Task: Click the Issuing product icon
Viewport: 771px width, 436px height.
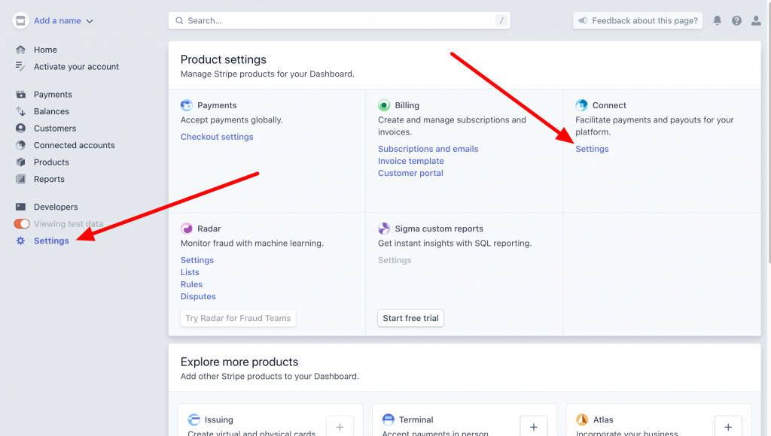Action: pyautogui.click(x=194, y=419)
